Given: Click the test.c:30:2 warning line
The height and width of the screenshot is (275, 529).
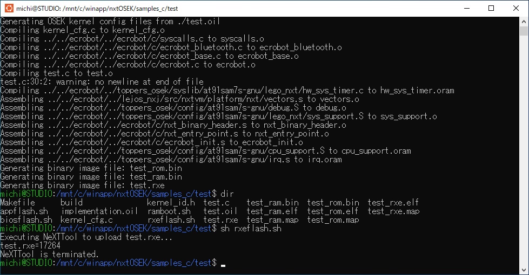Looking at the screenshot, I should [102, 82].
